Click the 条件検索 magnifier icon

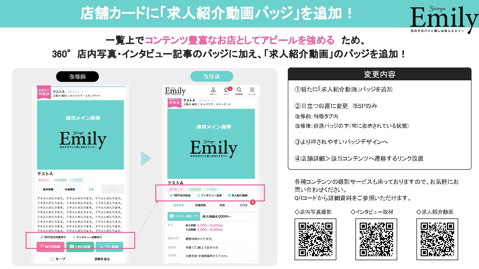[x=239, y=90]
